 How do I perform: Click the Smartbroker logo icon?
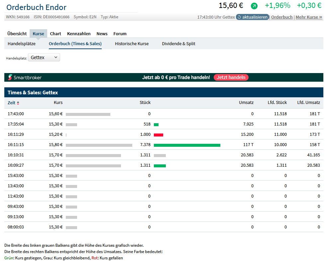coord(10,77)
